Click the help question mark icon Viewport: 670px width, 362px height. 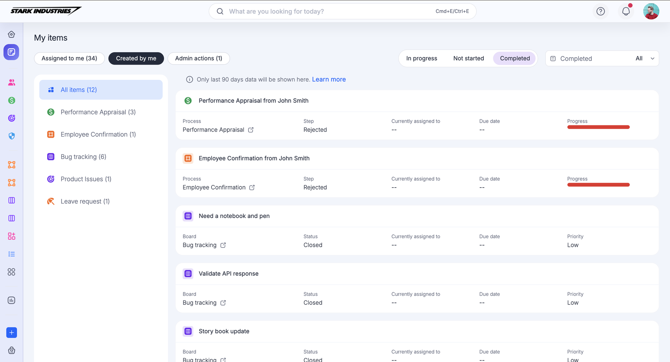pyautogui.click(x=600, y=11)
